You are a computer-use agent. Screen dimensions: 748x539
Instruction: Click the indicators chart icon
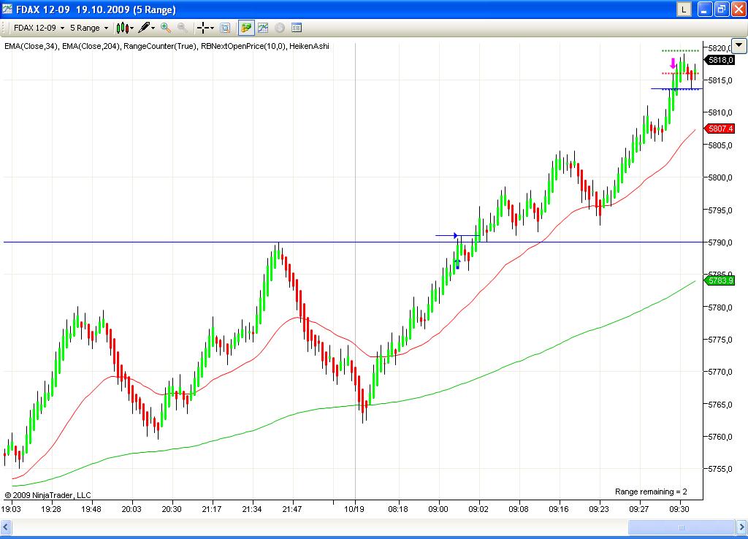point(263,28)
